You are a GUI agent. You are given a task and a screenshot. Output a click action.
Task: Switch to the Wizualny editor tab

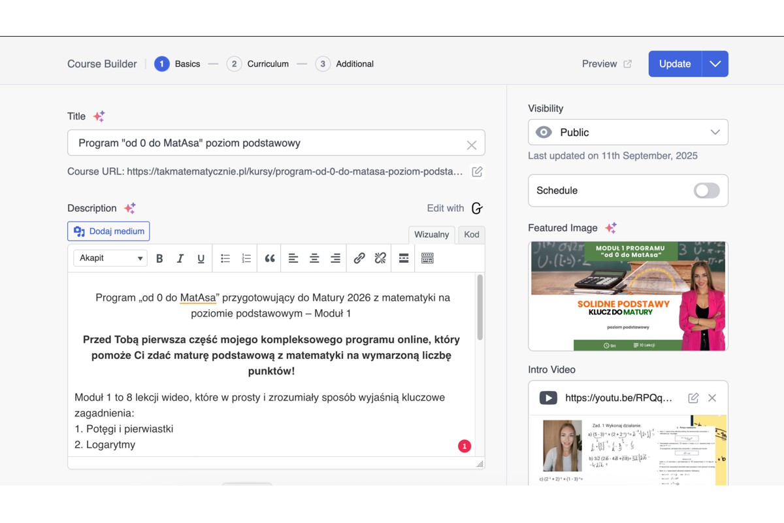pyautogui.click(x=432, y=235)
